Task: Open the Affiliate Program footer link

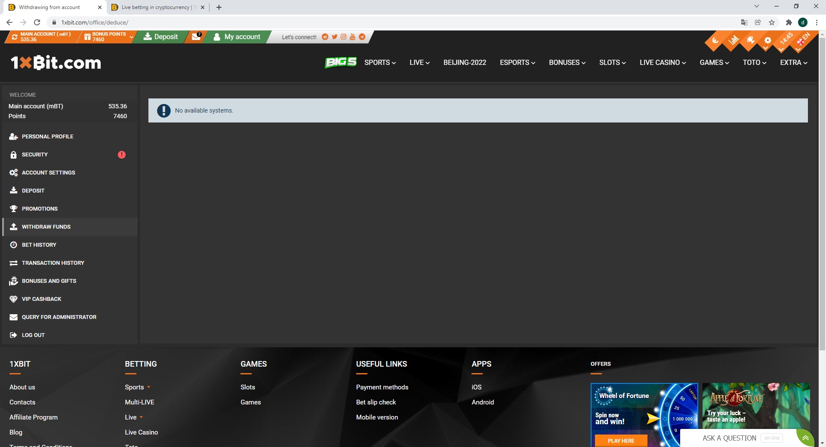Action: click(x=34, y=417)
